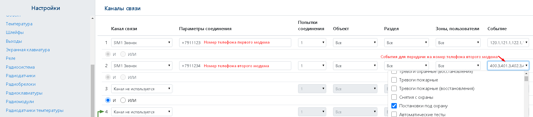Select ИЛИ radio between channels 3 and 4
The image size is (533, 117).
pos(123,100)
